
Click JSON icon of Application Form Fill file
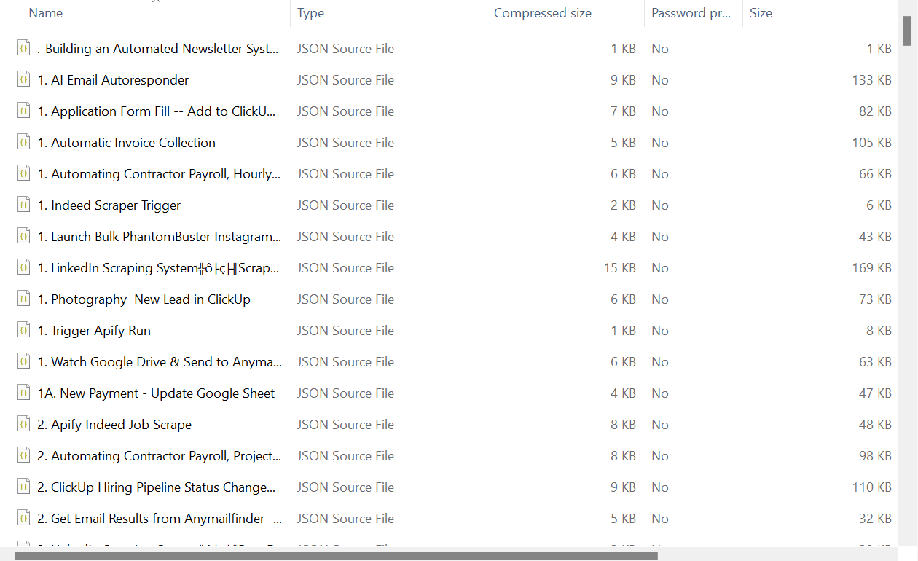[24, 111]
